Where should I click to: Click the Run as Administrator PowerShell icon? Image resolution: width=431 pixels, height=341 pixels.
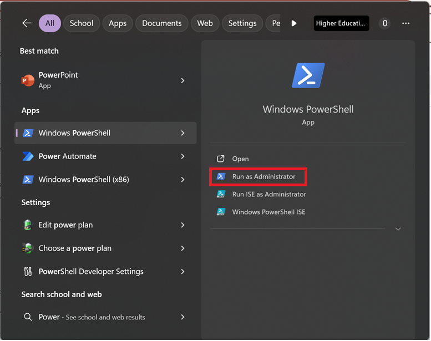tap(221, 176)
